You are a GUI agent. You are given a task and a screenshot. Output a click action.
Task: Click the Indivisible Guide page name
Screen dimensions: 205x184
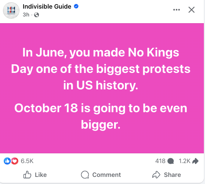click(47, 6)
